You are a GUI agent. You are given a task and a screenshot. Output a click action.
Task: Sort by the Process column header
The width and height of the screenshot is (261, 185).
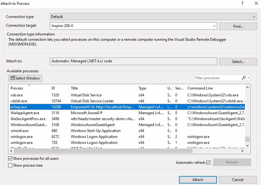29,88
